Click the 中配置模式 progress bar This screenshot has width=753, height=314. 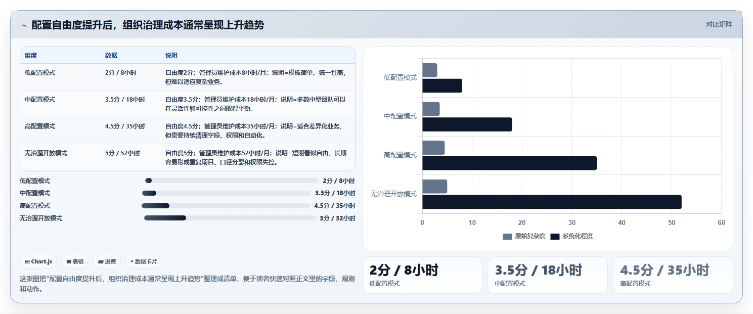[x=227, y=193]
